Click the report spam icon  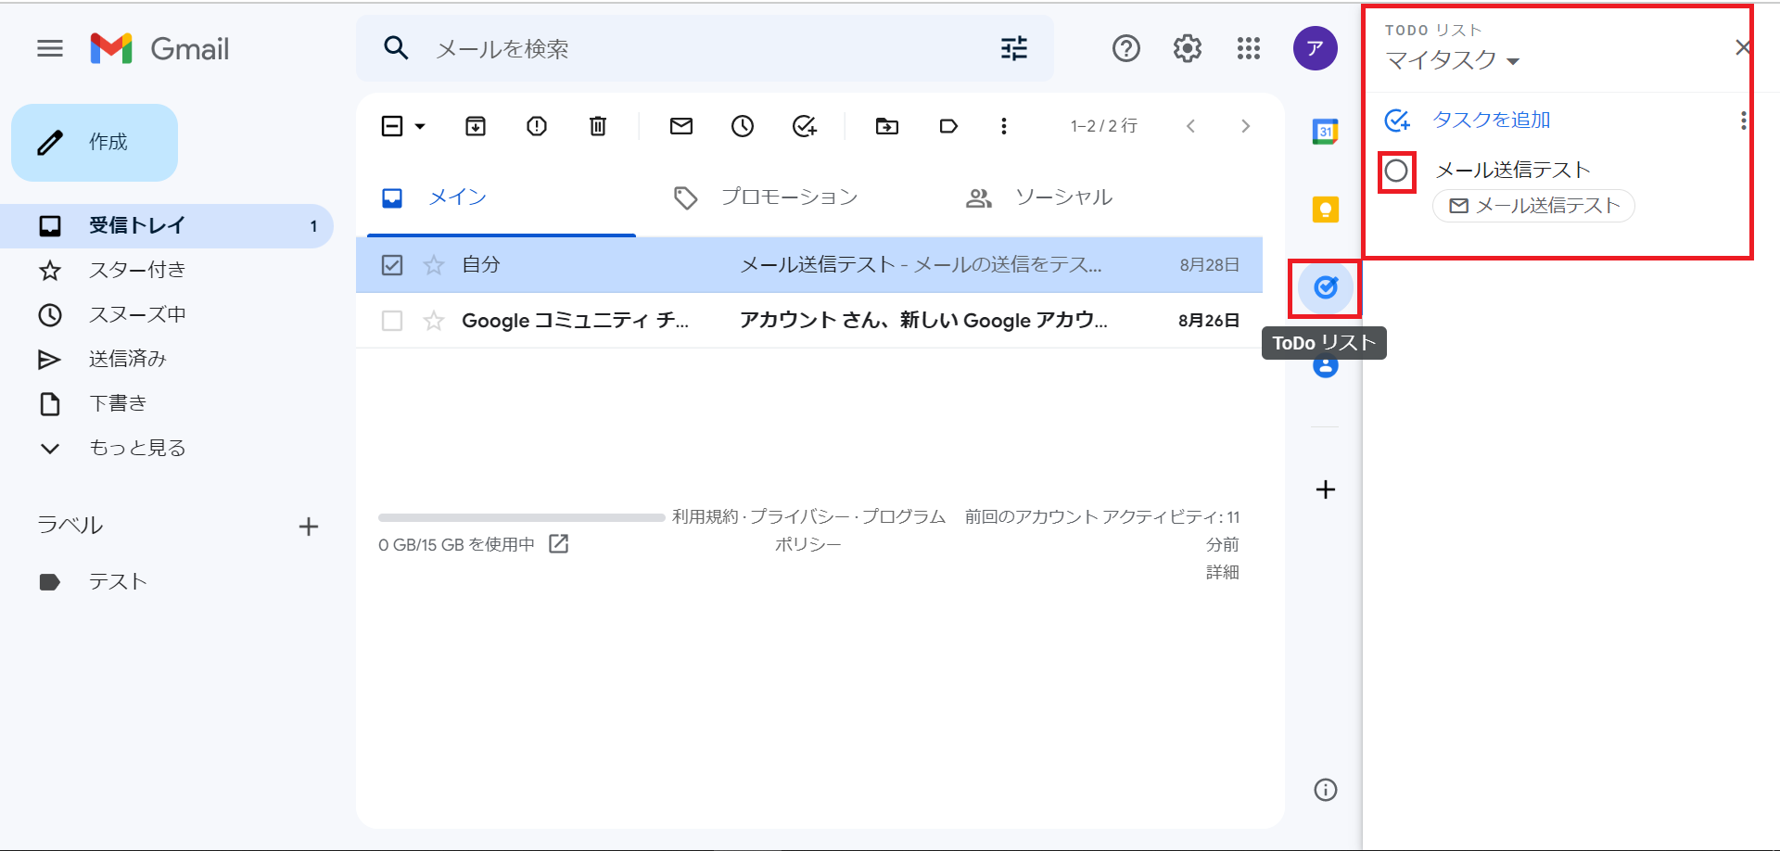[537, 126]
